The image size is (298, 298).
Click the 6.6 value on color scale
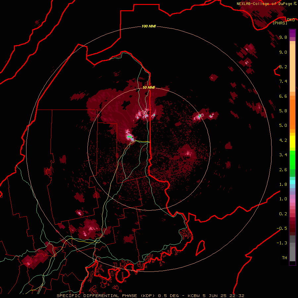click(283, 96)
